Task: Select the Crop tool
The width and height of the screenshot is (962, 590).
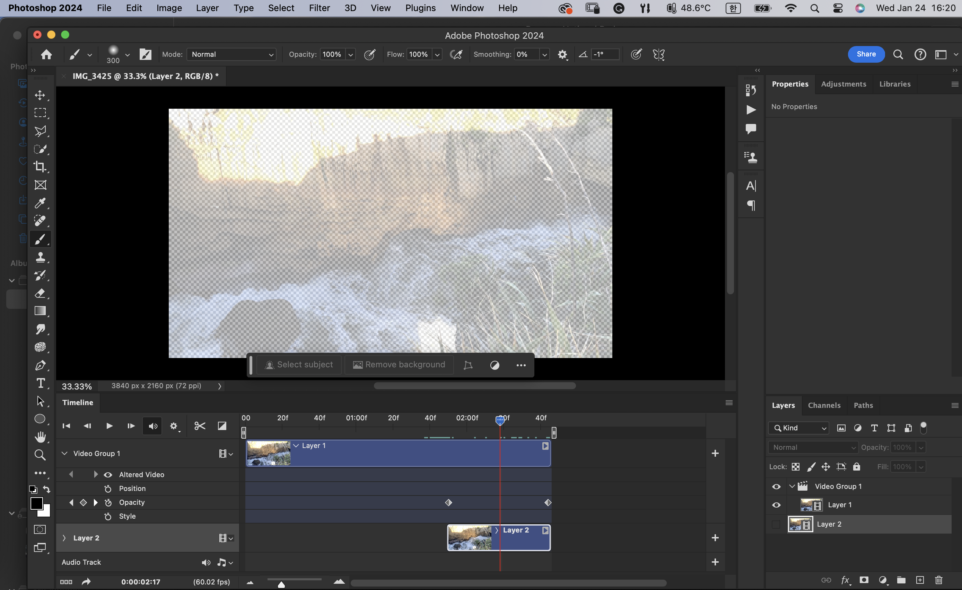Action: (x=40, y=167)
